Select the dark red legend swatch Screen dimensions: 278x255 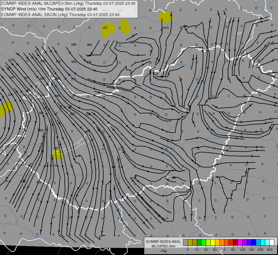point(235,242)
